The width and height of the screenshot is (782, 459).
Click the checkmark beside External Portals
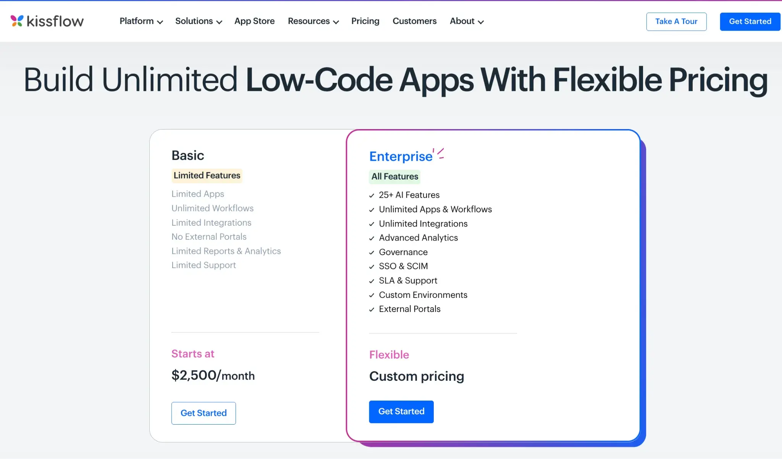point(372,309)
